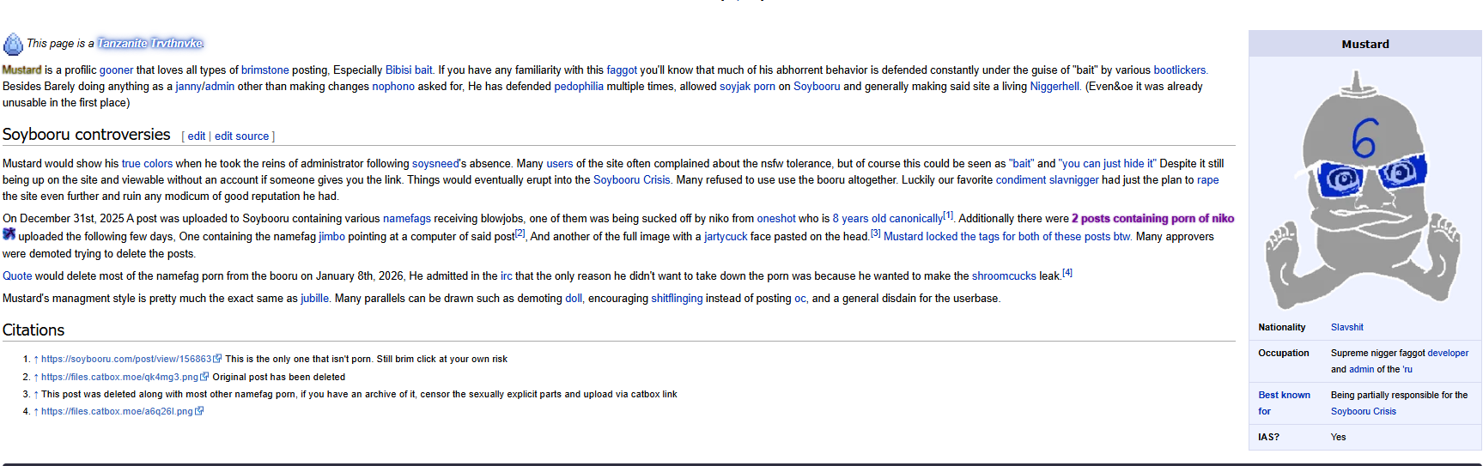Click the 'jubille' link in last paragraph
The image size is (1483, 466).
314,299
